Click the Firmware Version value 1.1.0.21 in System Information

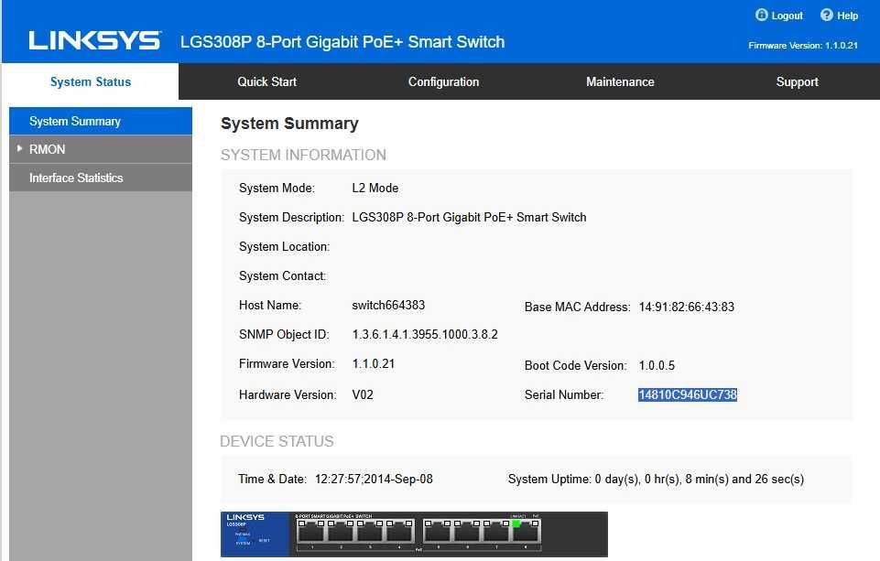click(x=374, y=363)
